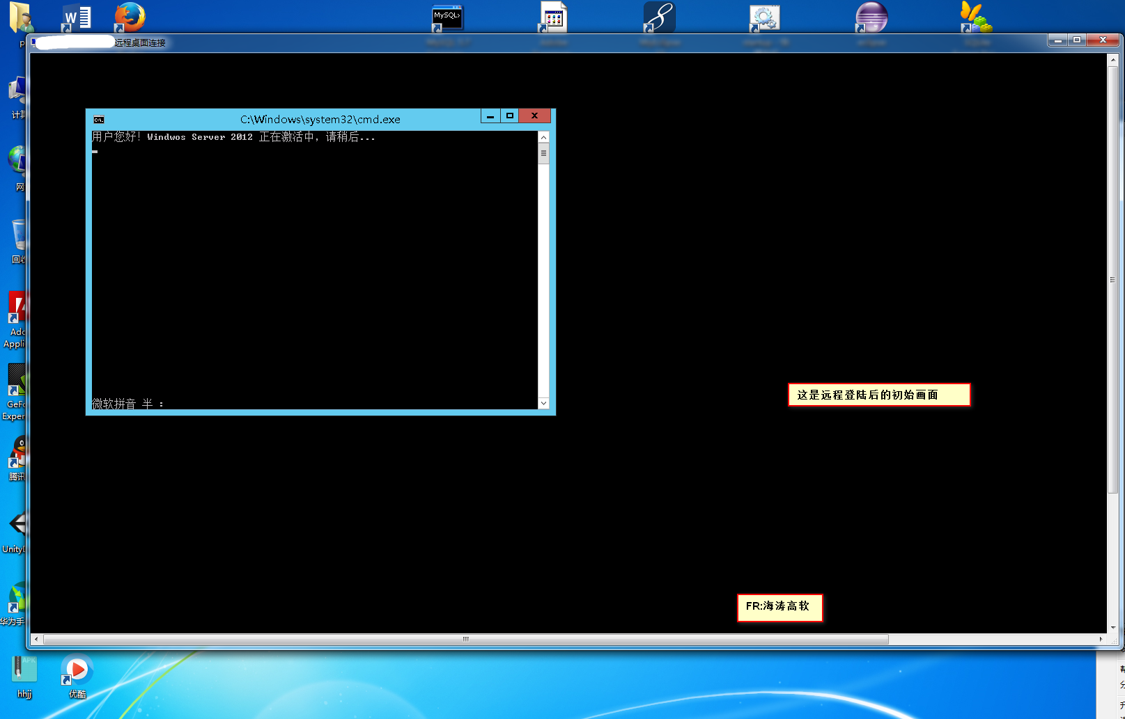Click cmd window scrollbar up arrow

click(x=544, y=137)
